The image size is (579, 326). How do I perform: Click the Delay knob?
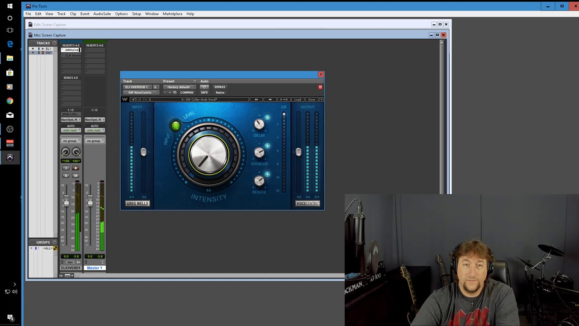[x=259, y=124]
